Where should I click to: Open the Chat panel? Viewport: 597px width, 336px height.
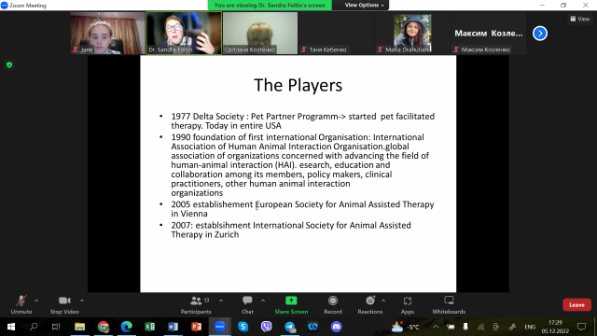pyautogui.click(x=247, y=305)
